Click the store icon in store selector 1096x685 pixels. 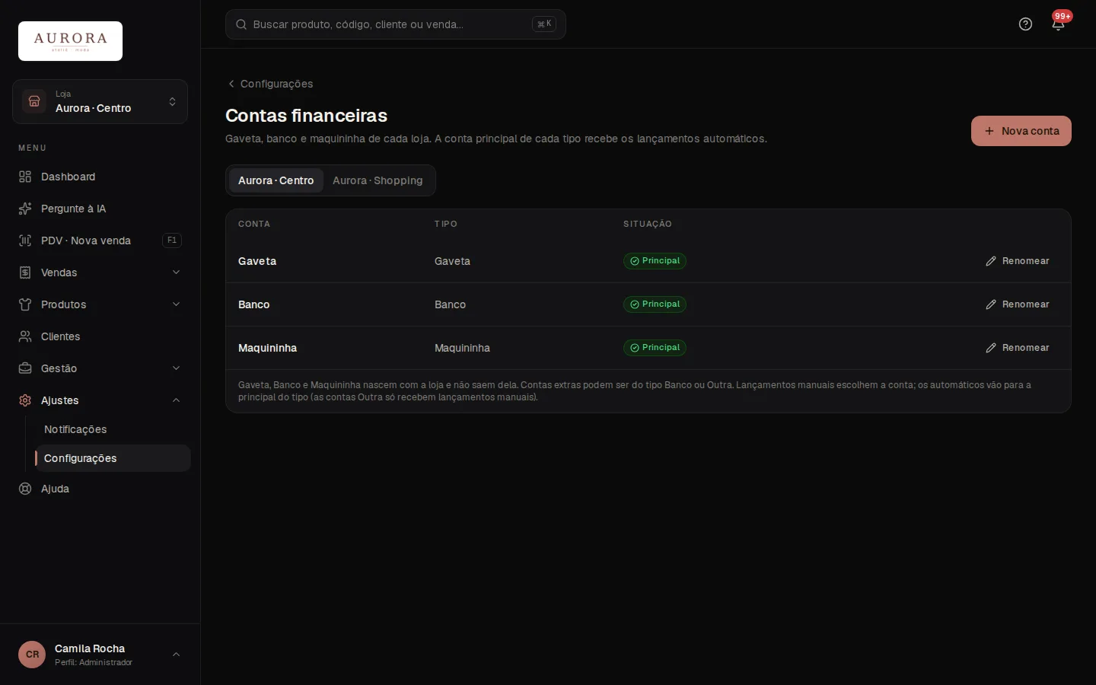[34, 101]
